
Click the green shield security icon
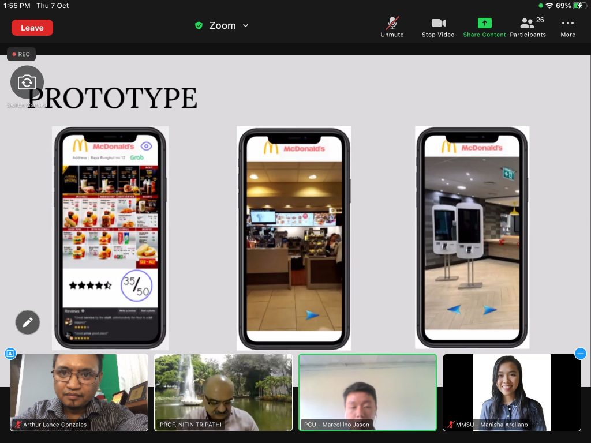tap(199, 25)
